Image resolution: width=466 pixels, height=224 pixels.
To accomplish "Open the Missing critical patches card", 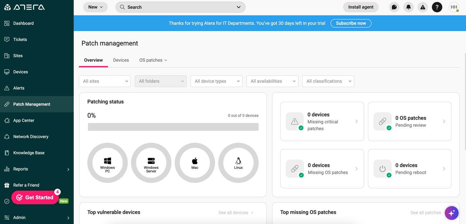I will [322, 121].
